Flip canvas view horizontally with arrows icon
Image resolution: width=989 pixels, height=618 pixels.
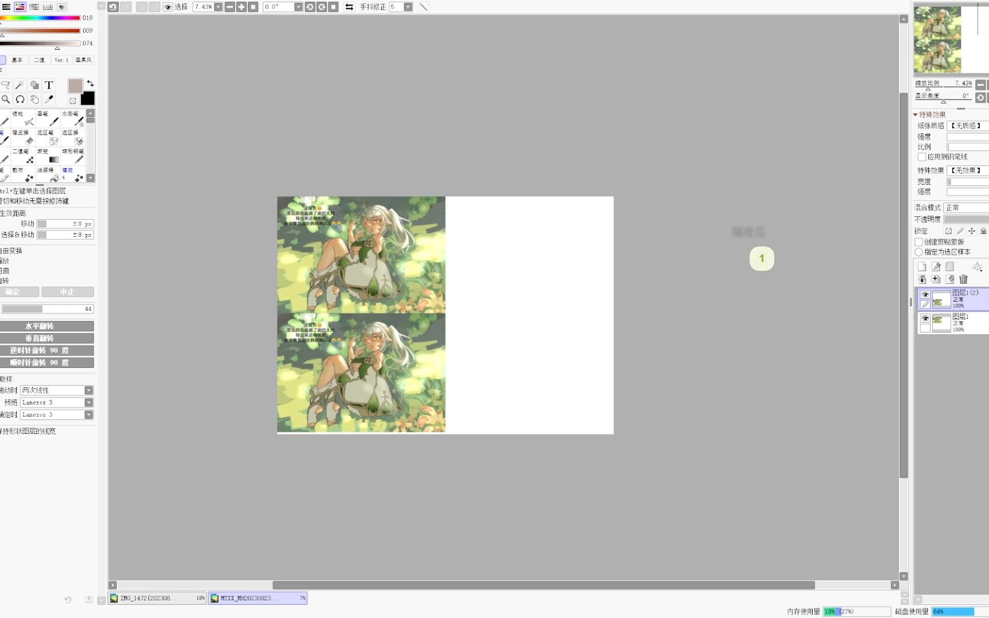349,7
